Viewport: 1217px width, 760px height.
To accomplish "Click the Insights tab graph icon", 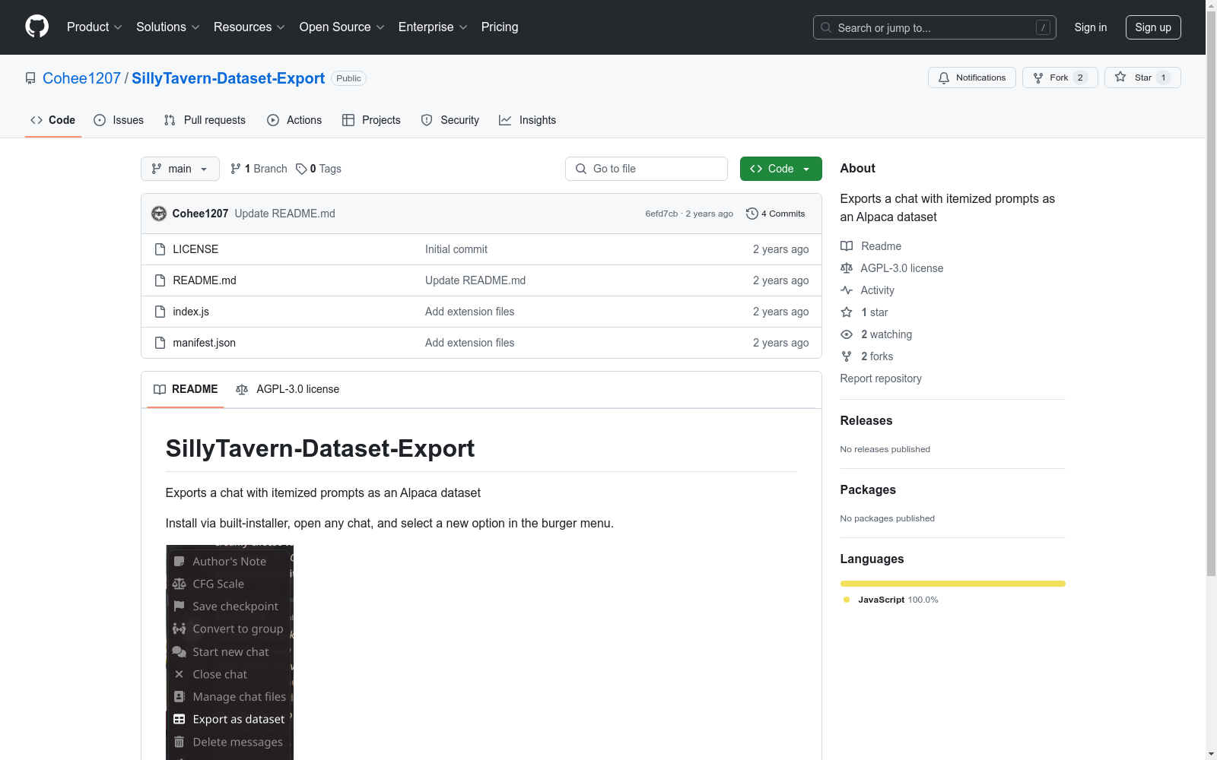I will click(x=505, y=120).
